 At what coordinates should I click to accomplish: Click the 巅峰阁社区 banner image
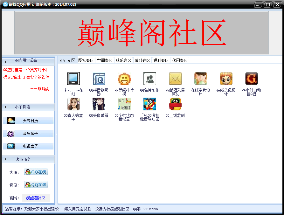pyautogui.click(x=142, y=33)
